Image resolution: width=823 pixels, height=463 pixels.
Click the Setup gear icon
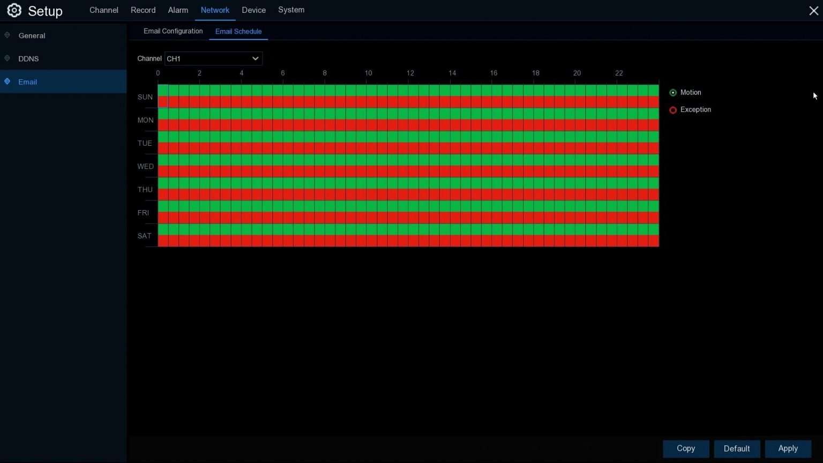click(x=14, y=10)
